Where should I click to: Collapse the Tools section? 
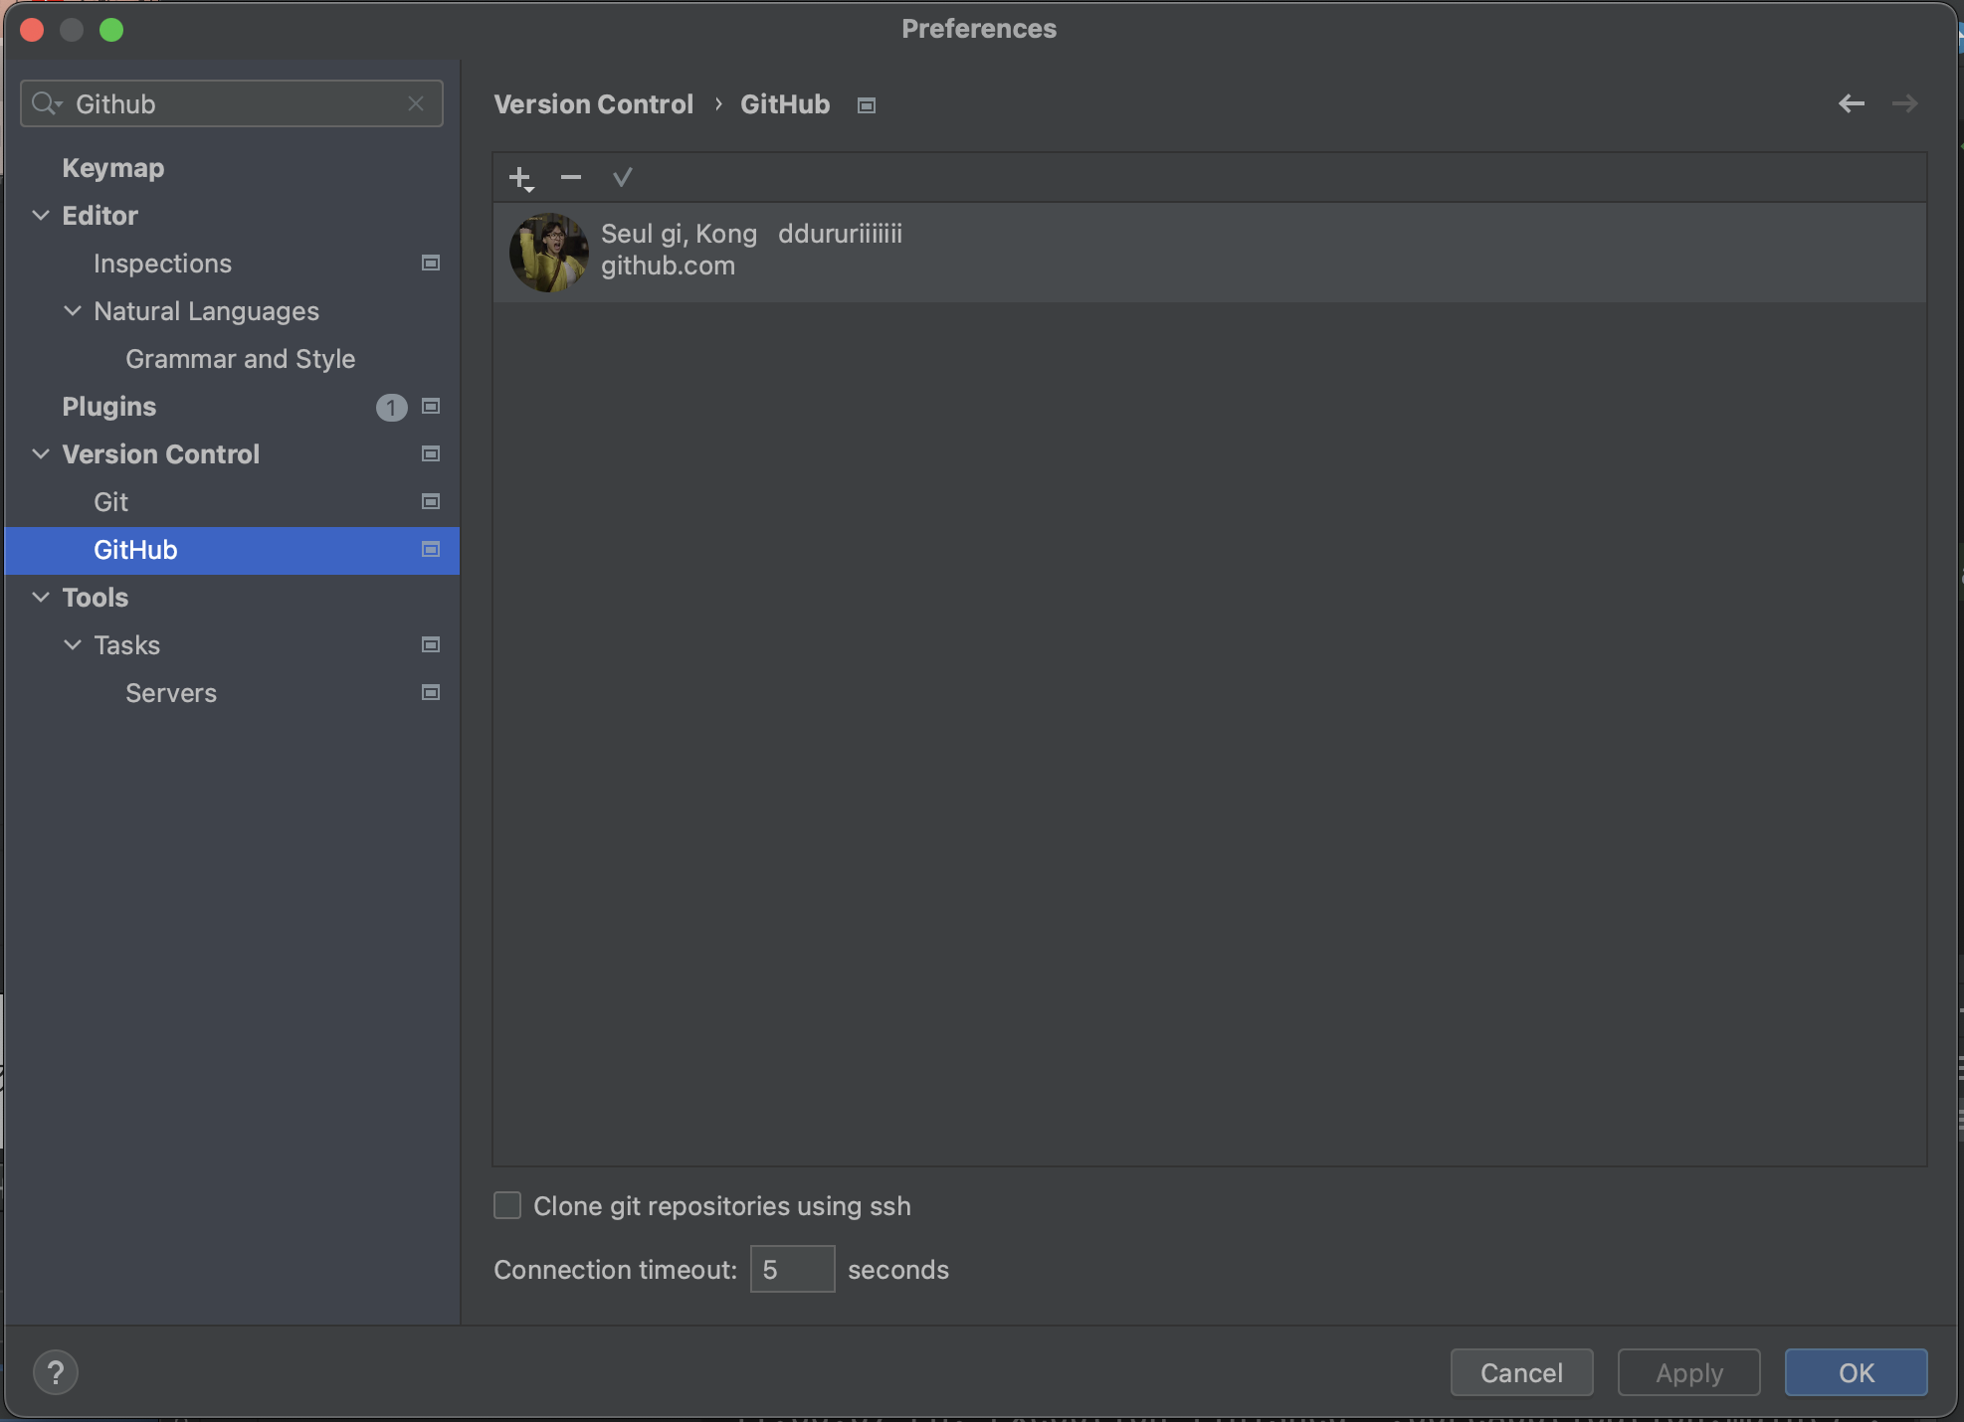(x=41, y=598)
